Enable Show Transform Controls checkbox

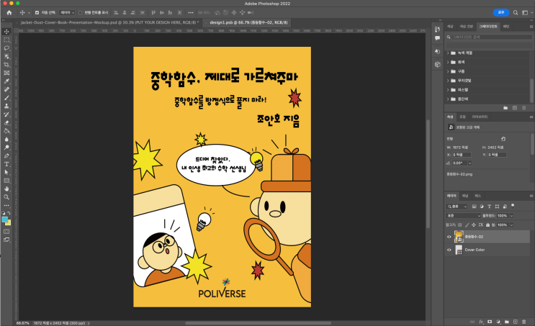[80, 13]
